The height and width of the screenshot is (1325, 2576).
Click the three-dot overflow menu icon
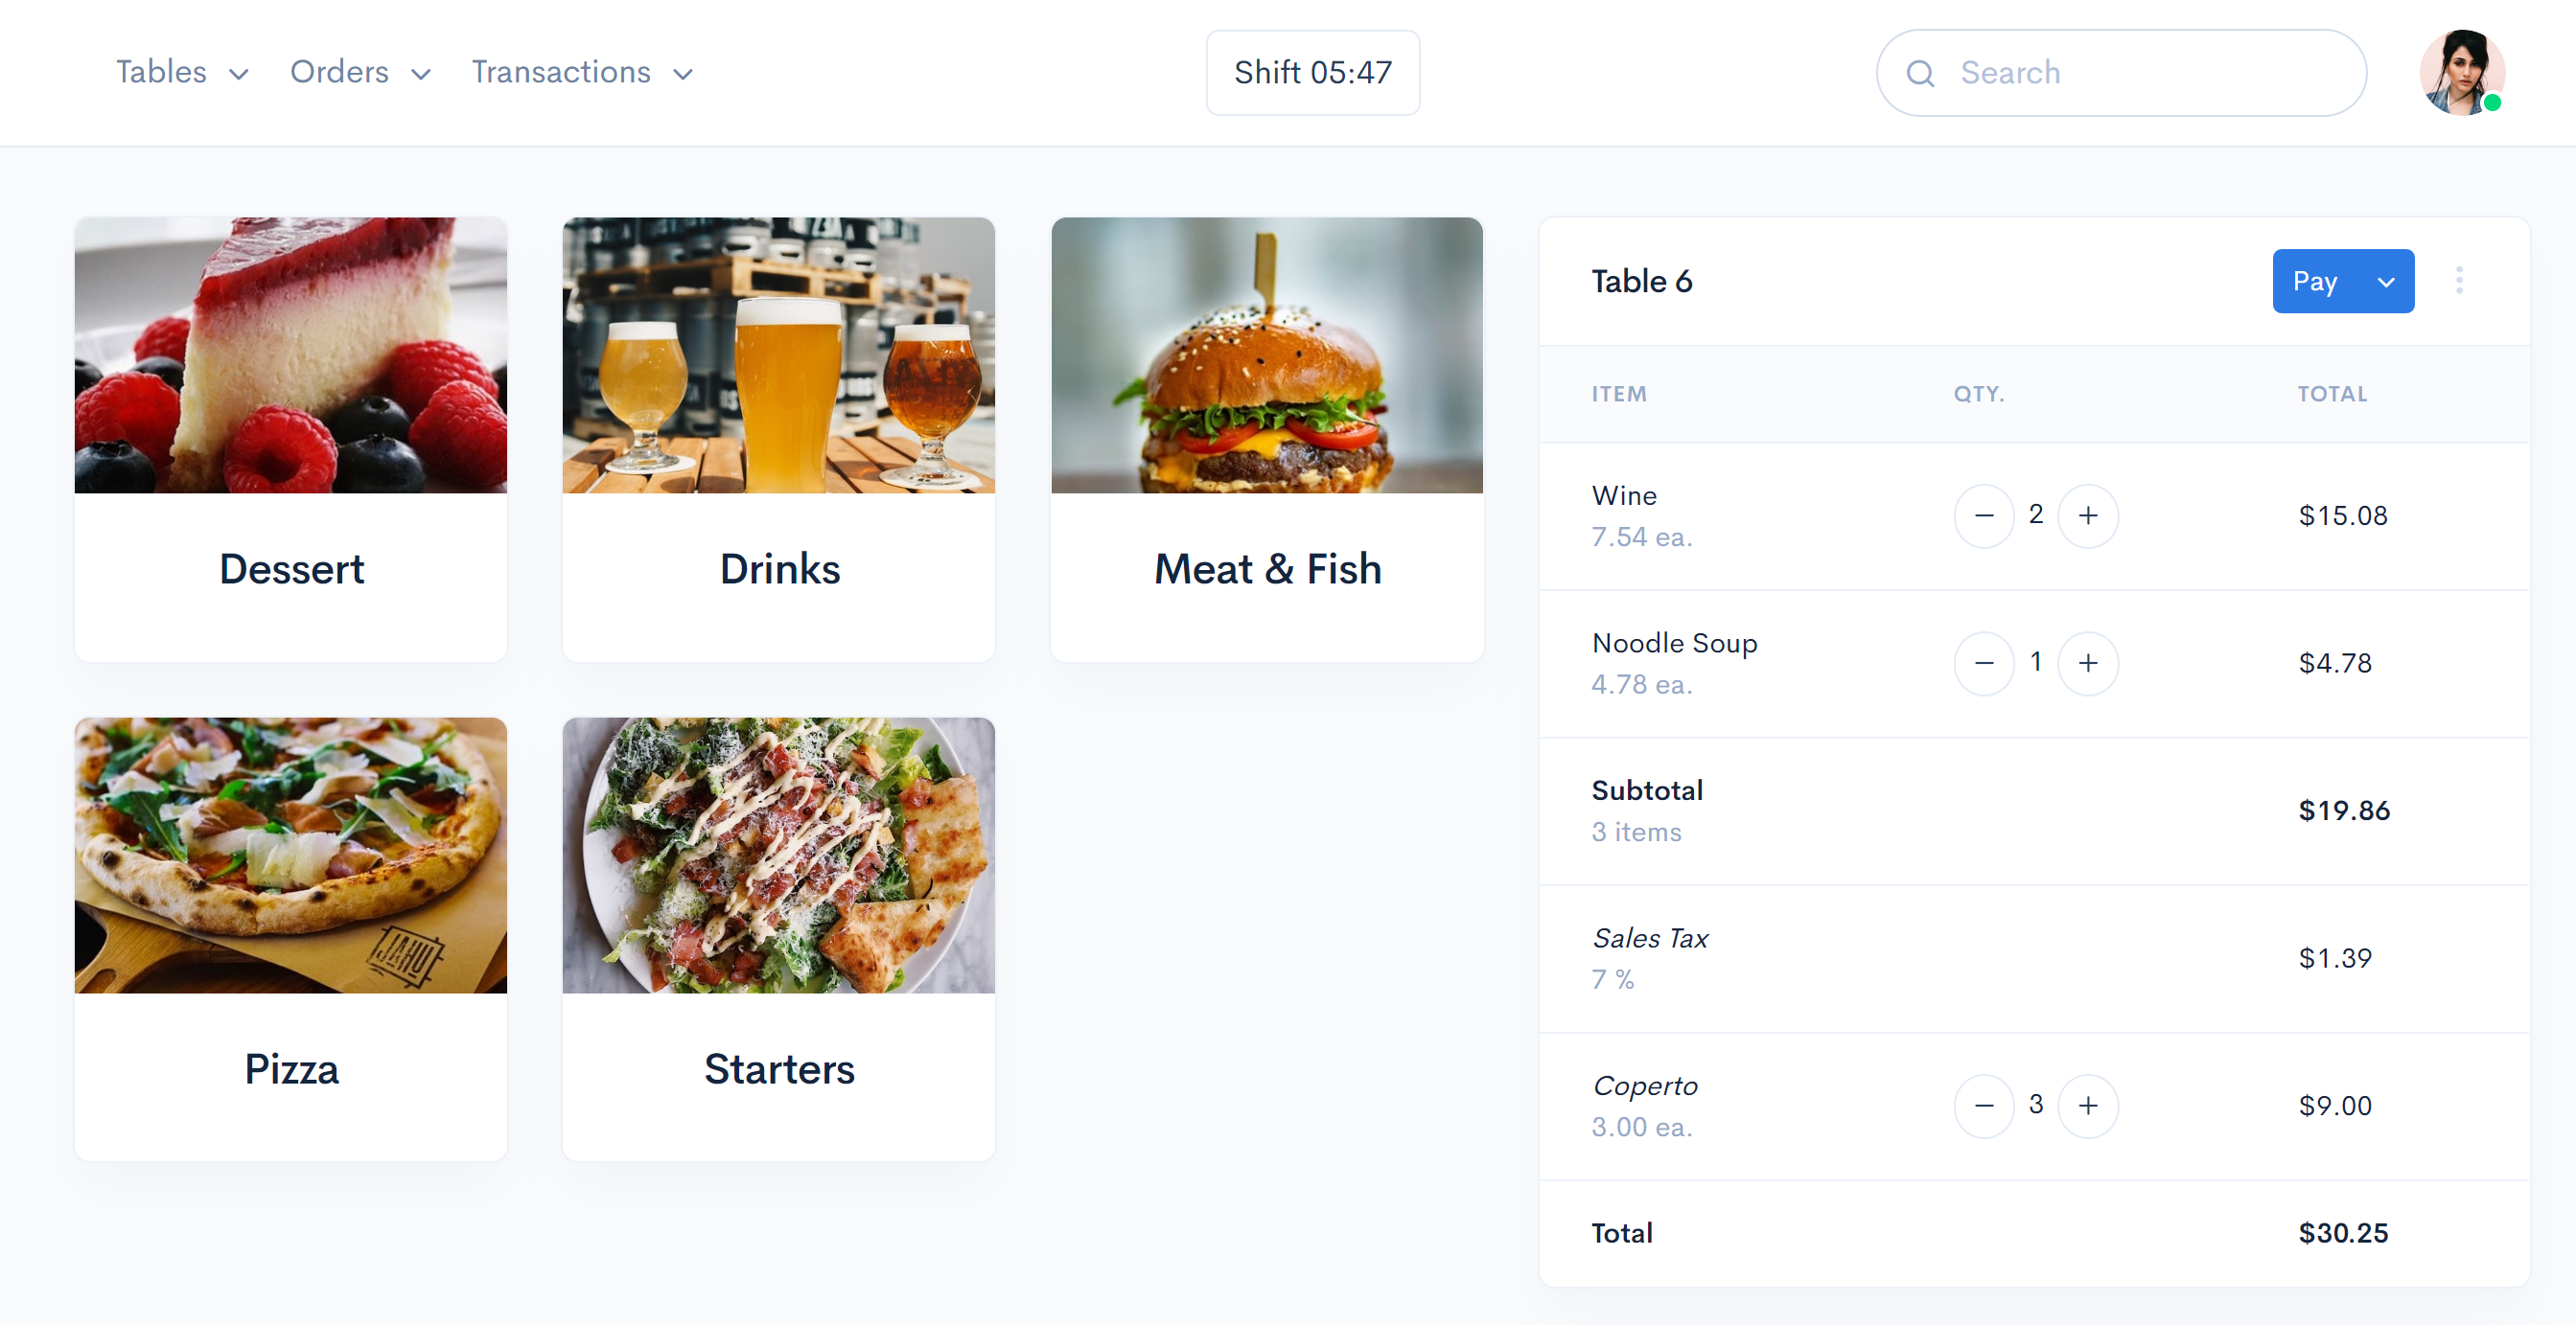2458,281
